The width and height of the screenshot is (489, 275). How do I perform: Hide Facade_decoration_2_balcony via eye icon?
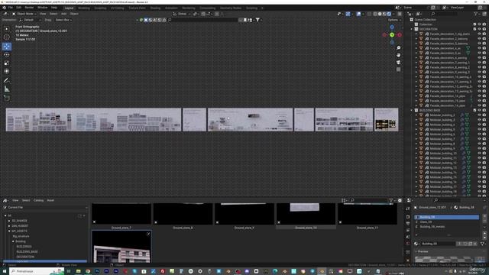(x=479, y=39)
